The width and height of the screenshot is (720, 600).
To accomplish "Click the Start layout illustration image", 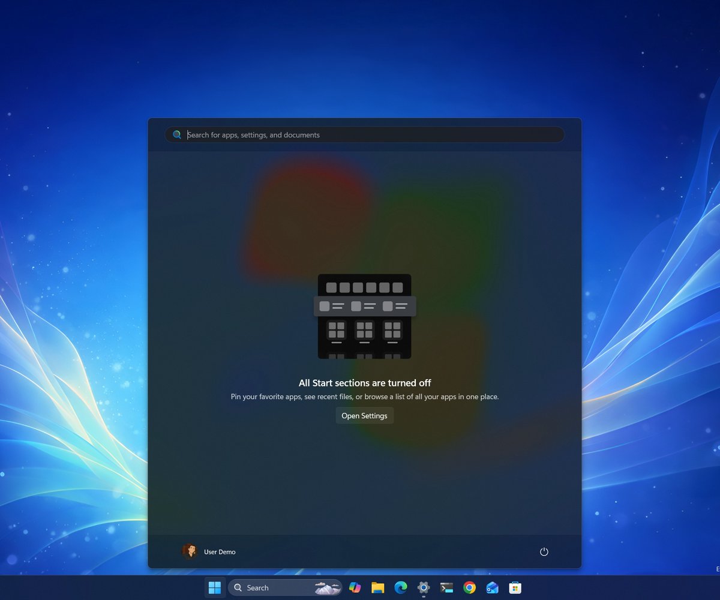I will [x=365, y=316].
